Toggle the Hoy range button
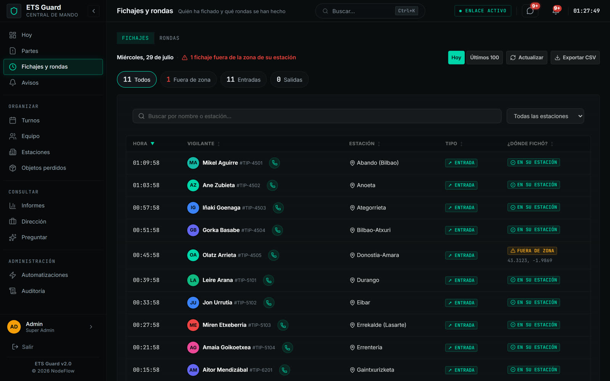Viewport: 610px width, 381px height. tap(456, 58)
